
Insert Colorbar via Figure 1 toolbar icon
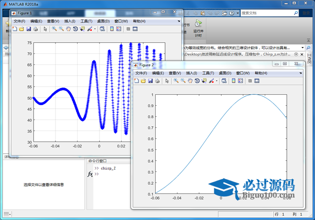pos(112,29)
